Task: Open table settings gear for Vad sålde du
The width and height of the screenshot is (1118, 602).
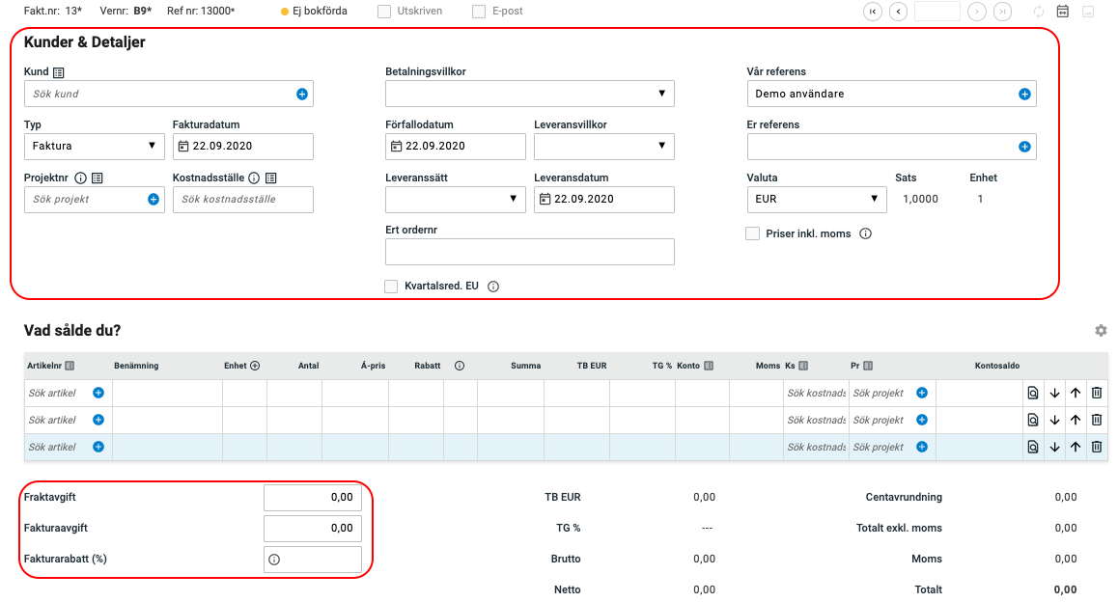Action: pos(1101,331)
